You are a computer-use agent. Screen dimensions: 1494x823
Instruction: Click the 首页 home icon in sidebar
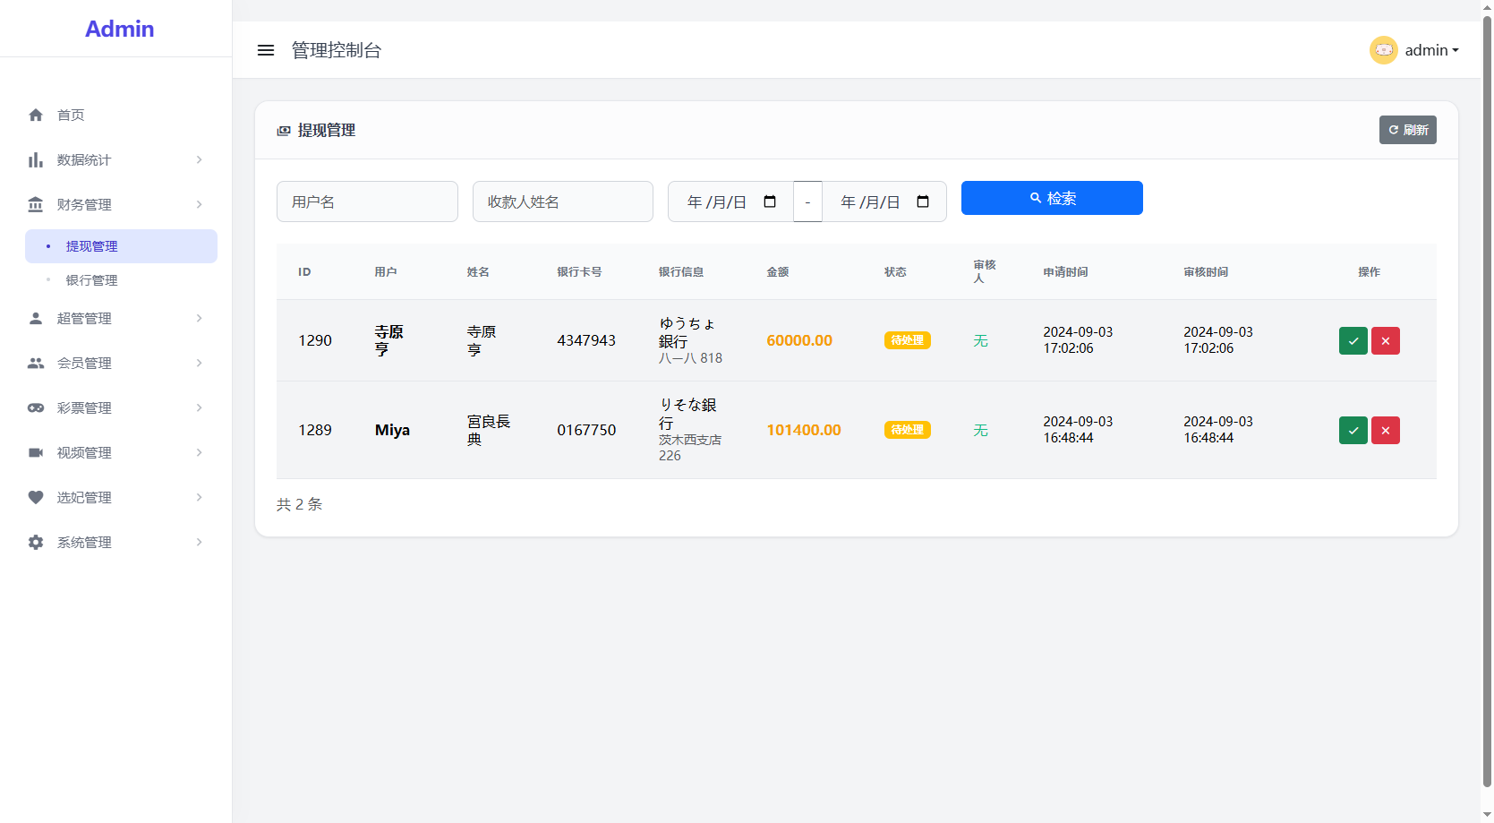36,115
